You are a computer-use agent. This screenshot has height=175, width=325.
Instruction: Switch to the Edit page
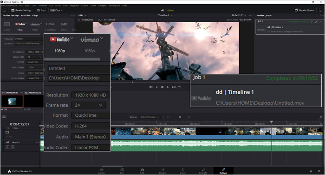click(x=142, y=171)
